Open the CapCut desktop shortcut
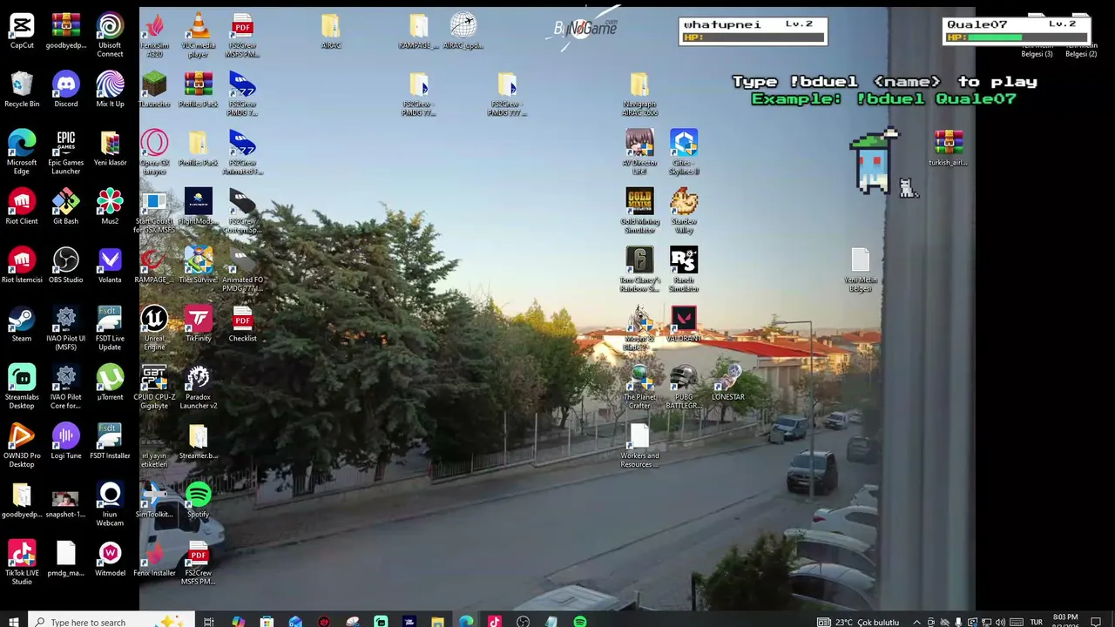The image size is (1115, 627). pos(22,31)
